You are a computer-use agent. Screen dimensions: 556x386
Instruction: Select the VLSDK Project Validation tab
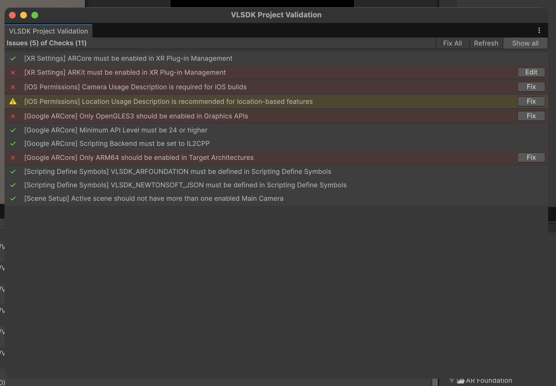pos(48,31)
